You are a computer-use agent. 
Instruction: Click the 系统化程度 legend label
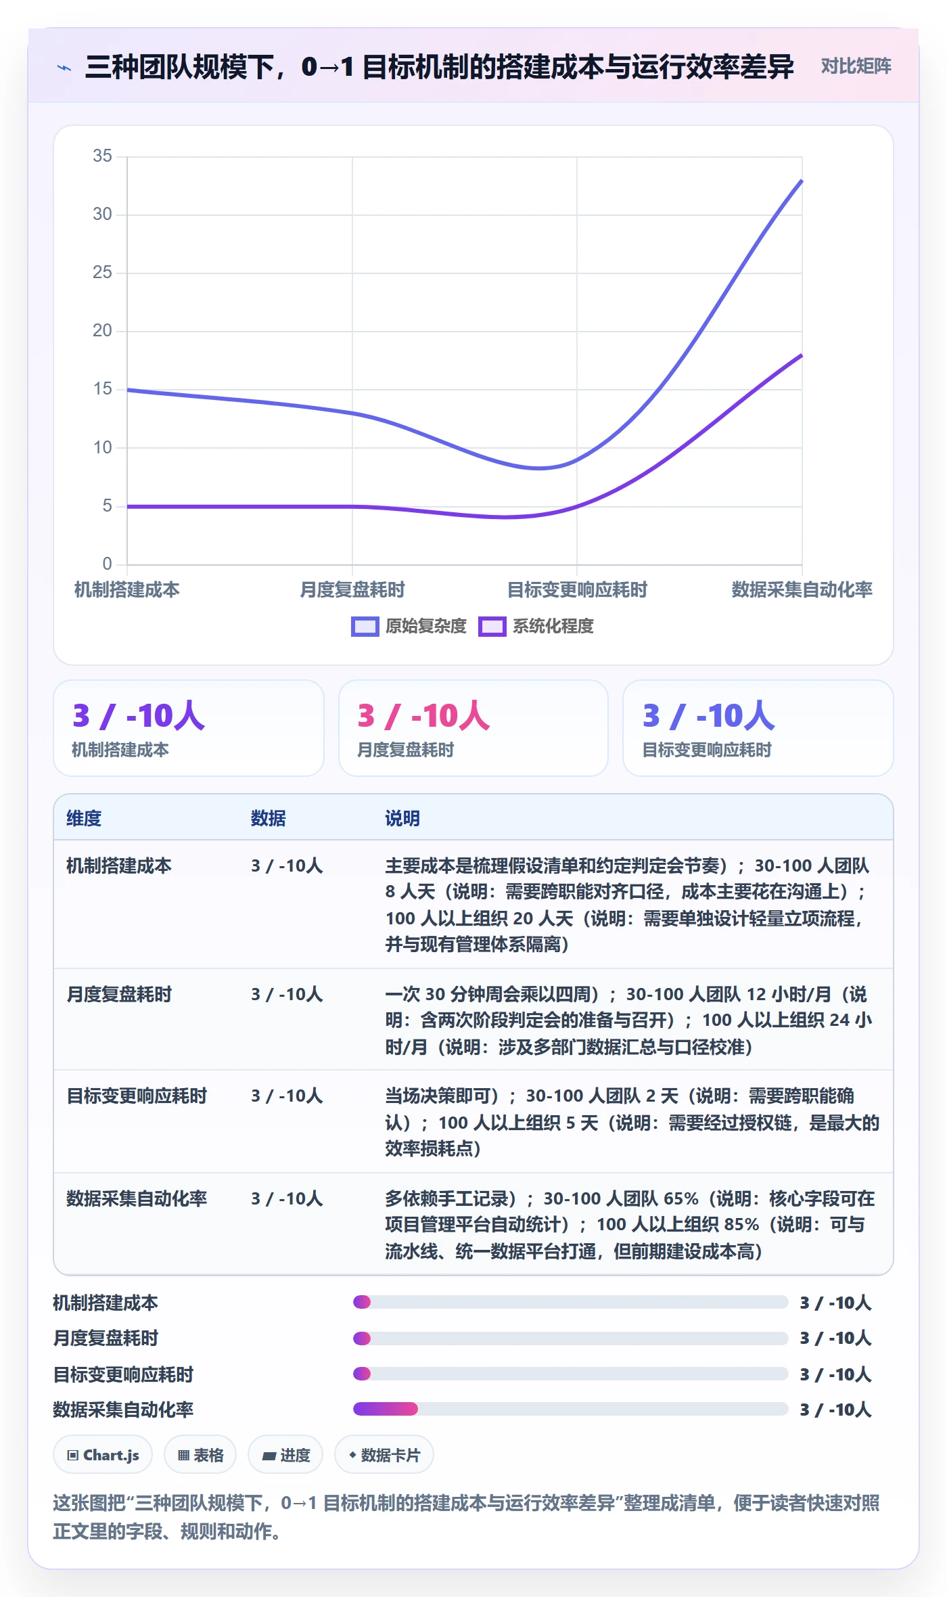553,627
